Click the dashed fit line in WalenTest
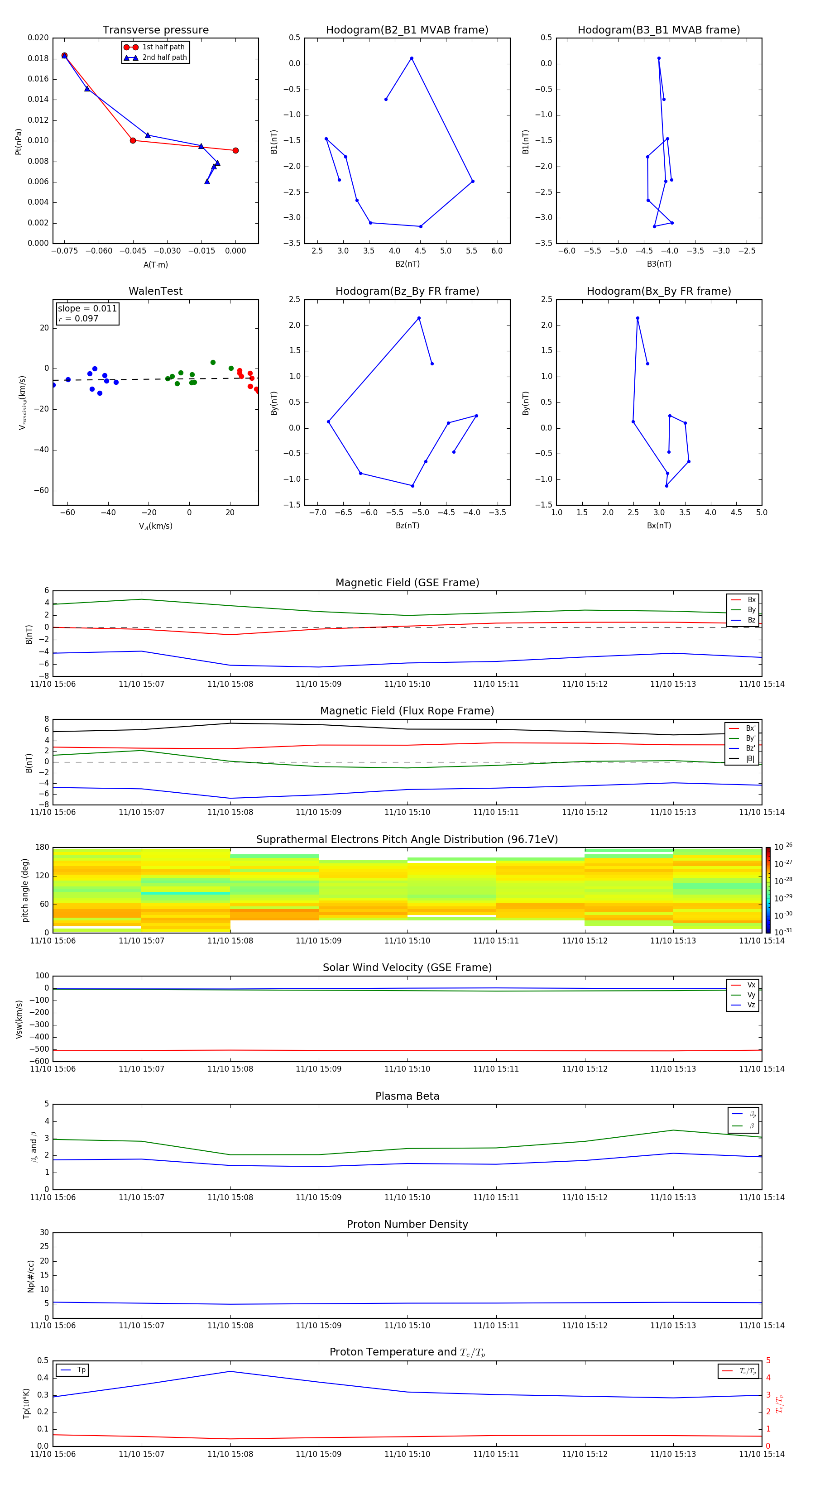This screenshot has height=1494, width=815. point(155,379)
